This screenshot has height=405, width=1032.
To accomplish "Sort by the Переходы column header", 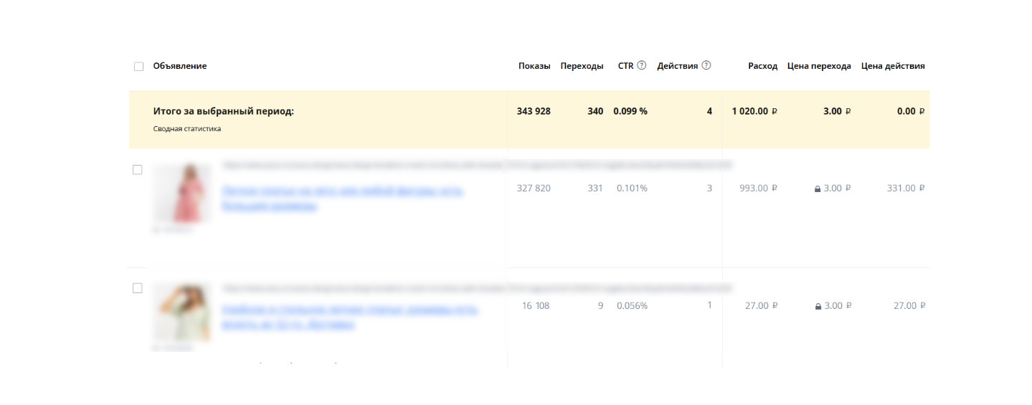I will 582,66.
